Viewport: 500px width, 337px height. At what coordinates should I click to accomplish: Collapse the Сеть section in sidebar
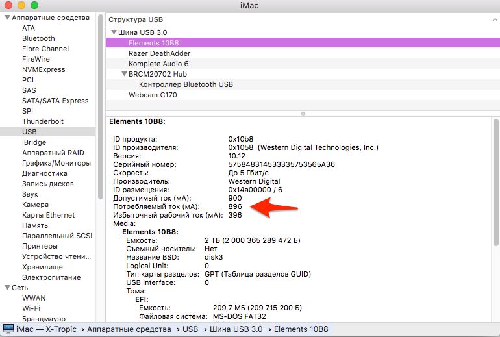(x=7, y=288)
